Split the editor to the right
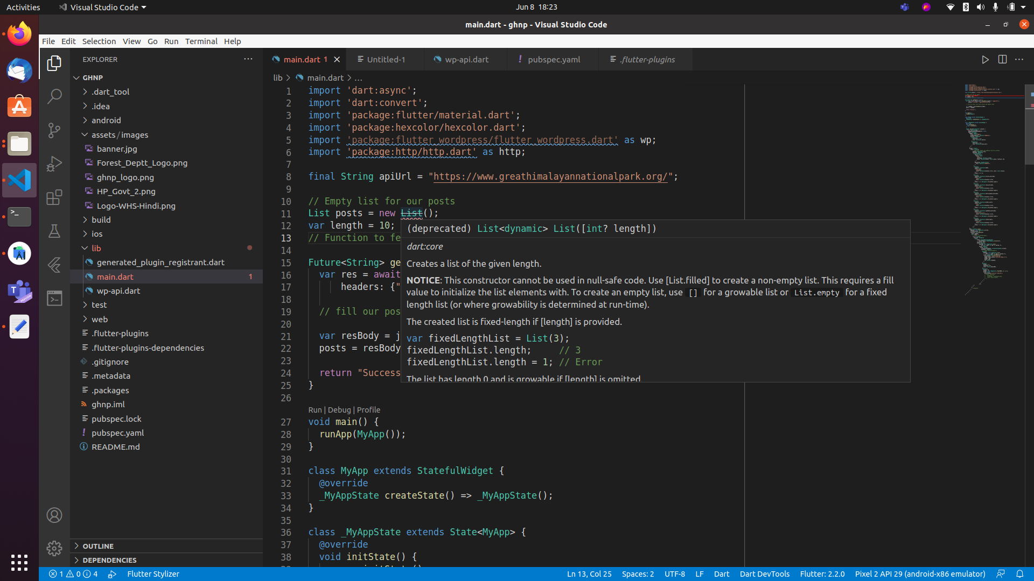 (x=1002, y=60)
